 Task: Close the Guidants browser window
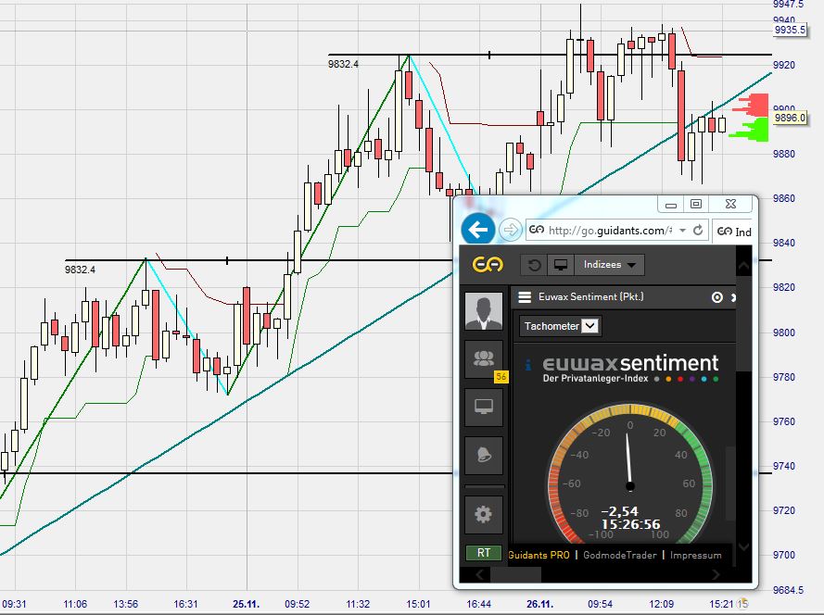730,204
